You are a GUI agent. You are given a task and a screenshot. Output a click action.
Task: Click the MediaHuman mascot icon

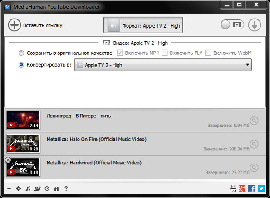233,188
